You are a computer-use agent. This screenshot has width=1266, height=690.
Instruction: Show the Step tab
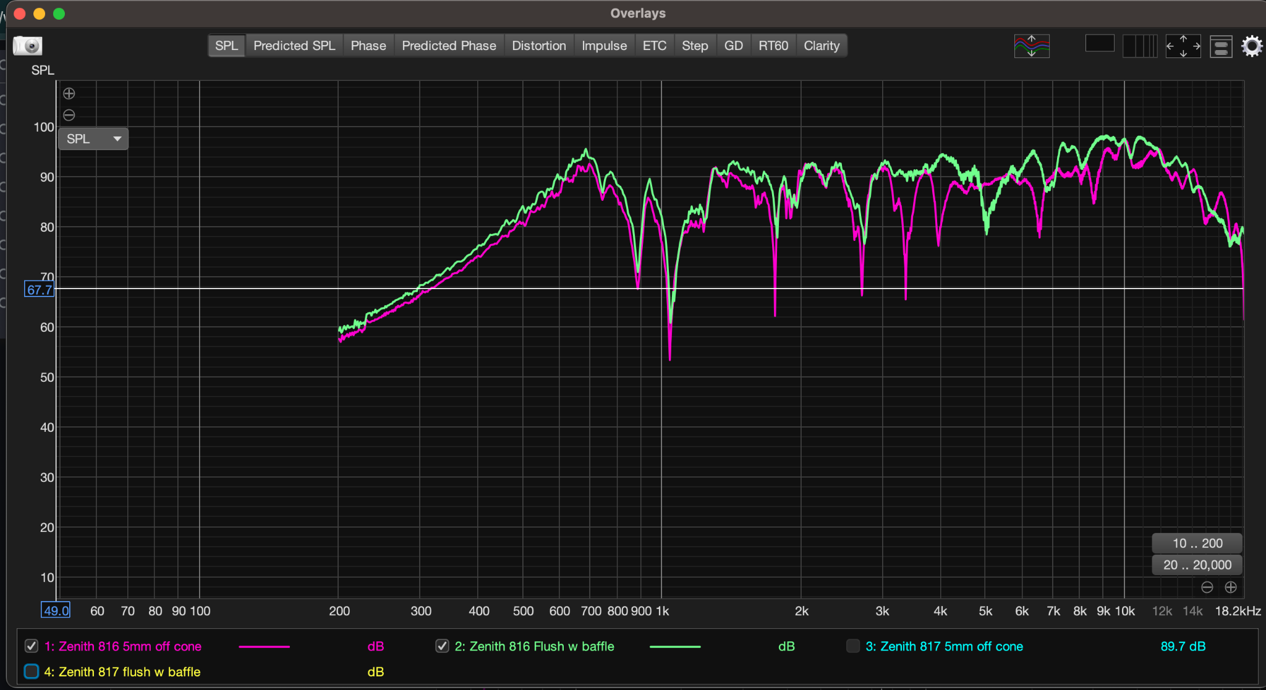695,46
